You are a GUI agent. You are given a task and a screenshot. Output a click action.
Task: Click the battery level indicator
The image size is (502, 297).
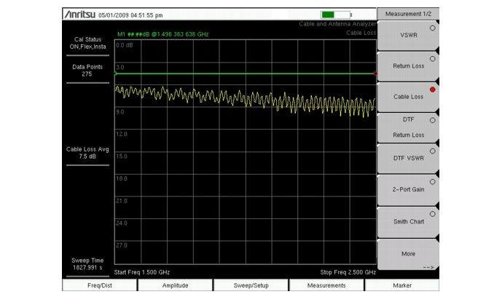tap(336, 15)
